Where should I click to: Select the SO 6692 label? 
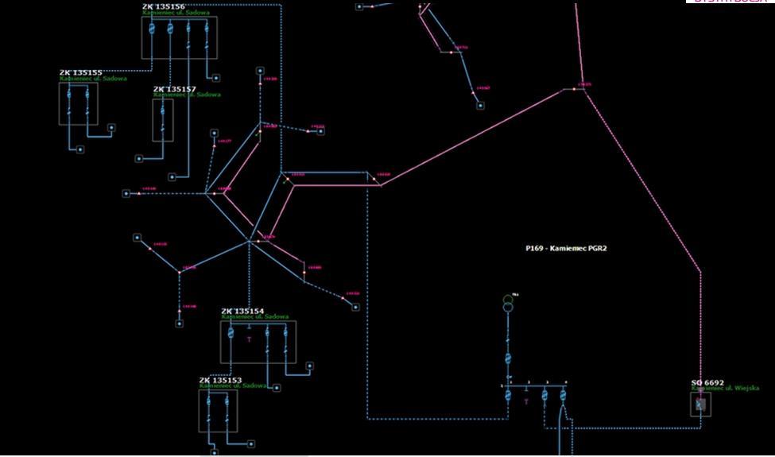click(707, 382)
